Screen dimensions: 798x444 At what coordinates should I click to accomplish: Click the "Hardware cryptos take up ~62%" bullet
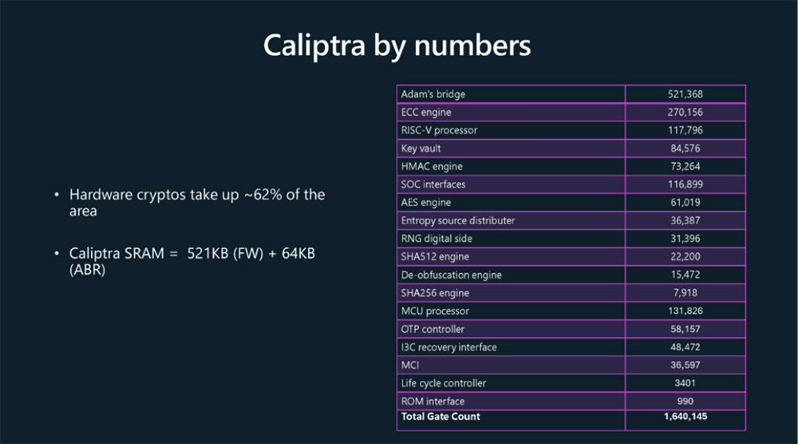coord(196,203)
